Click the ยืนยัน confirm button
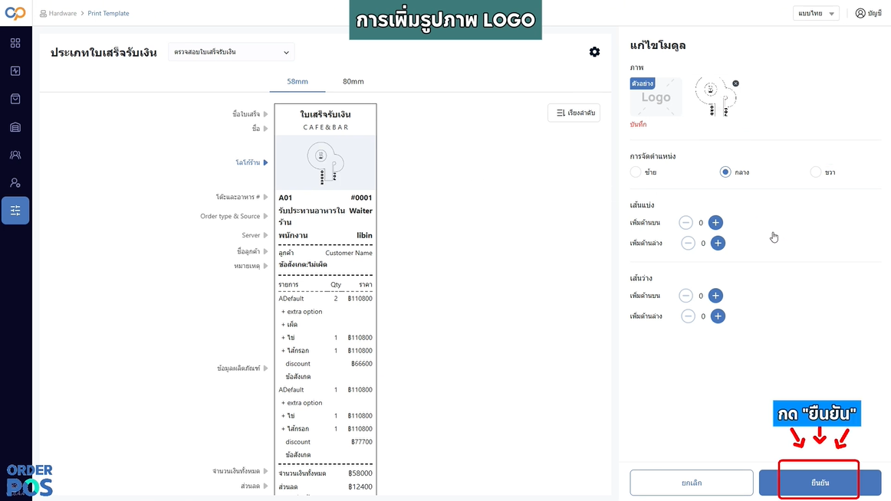Image resolution: width=891 pixels, height=501 pixels. [x=820, y=483]
